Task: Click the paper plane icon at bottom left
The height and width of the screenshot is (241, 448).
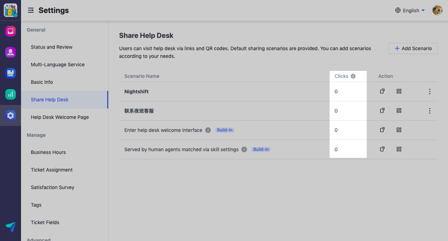Action: pyautogui.click(x=11, y=227)
